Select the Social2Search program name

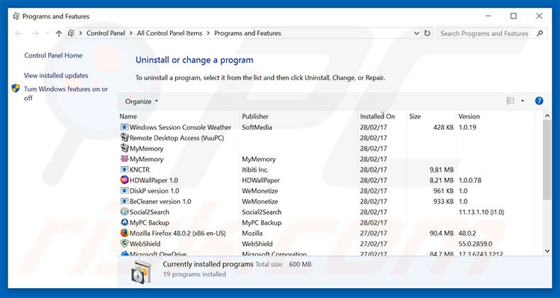pyautogui.click(x=150, y=212)
